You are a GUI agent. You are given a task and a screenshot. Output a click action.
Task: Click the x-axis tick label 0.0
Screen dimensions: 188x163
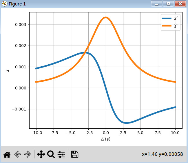(106, 134)
